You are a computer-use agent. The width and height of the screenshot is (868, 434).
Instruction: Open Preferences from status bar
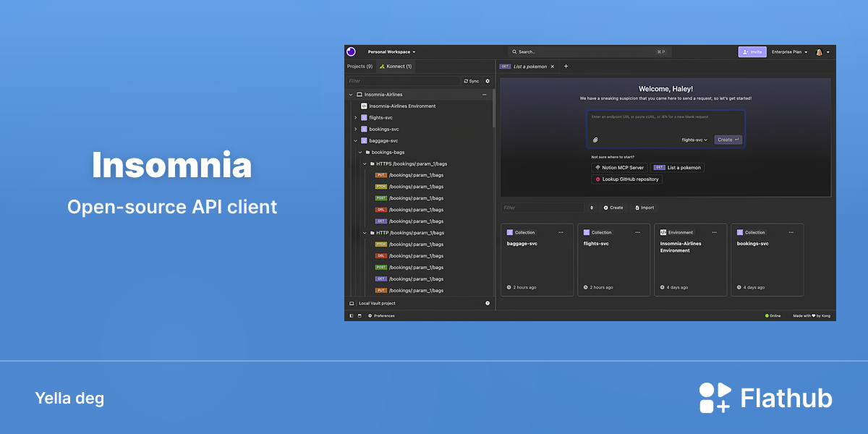tap(381, 316)
